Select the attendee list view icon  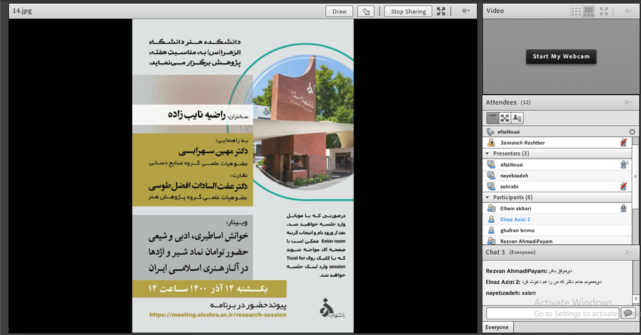(492, 118)
